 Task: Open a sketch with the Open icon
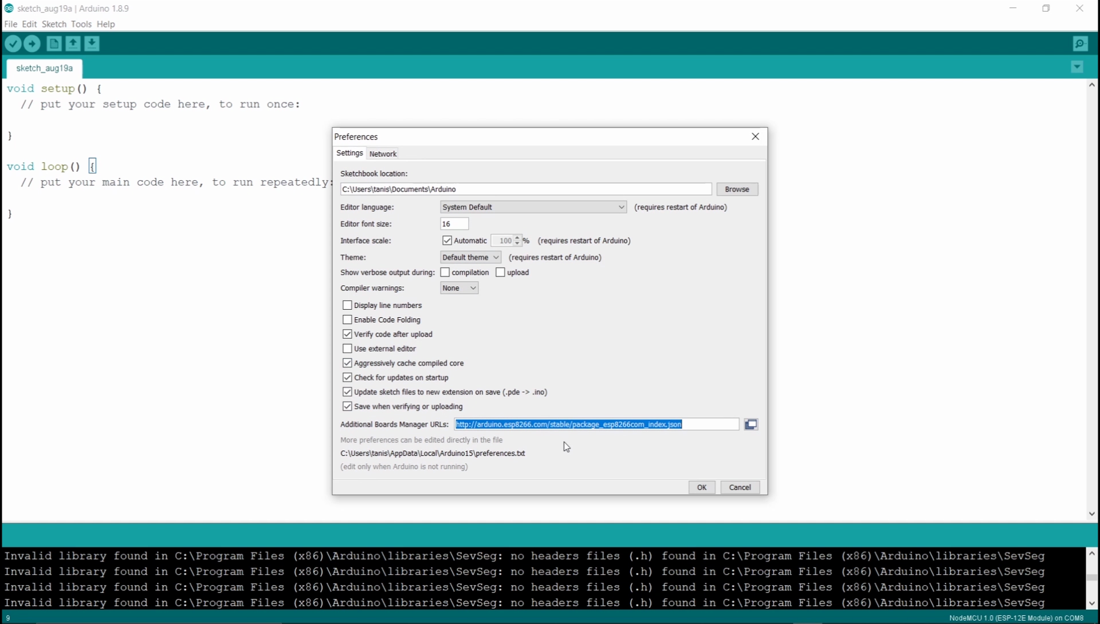pos(73,44)
